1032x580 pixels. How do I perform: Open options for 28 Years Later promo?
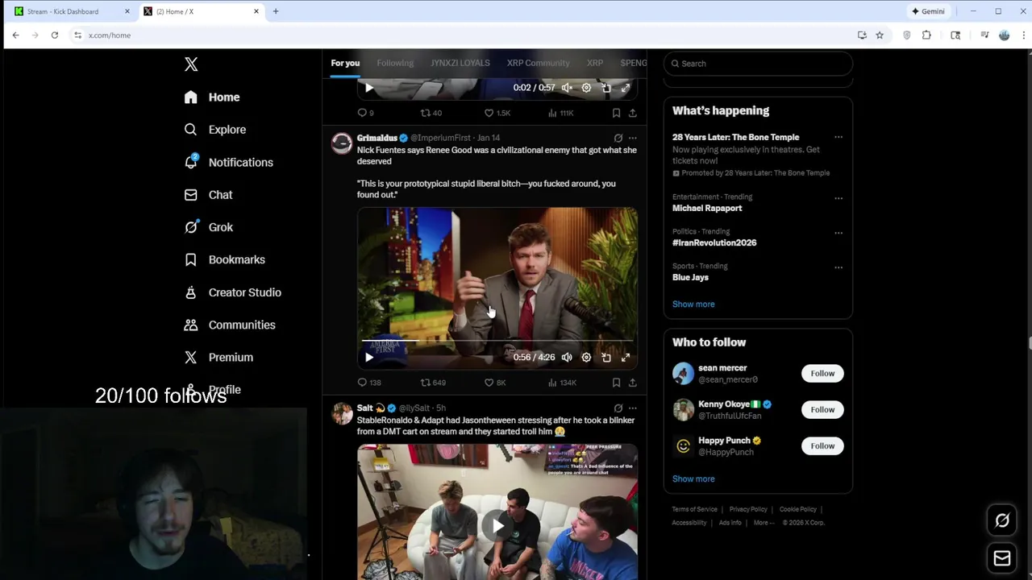[x=838, y=138]
